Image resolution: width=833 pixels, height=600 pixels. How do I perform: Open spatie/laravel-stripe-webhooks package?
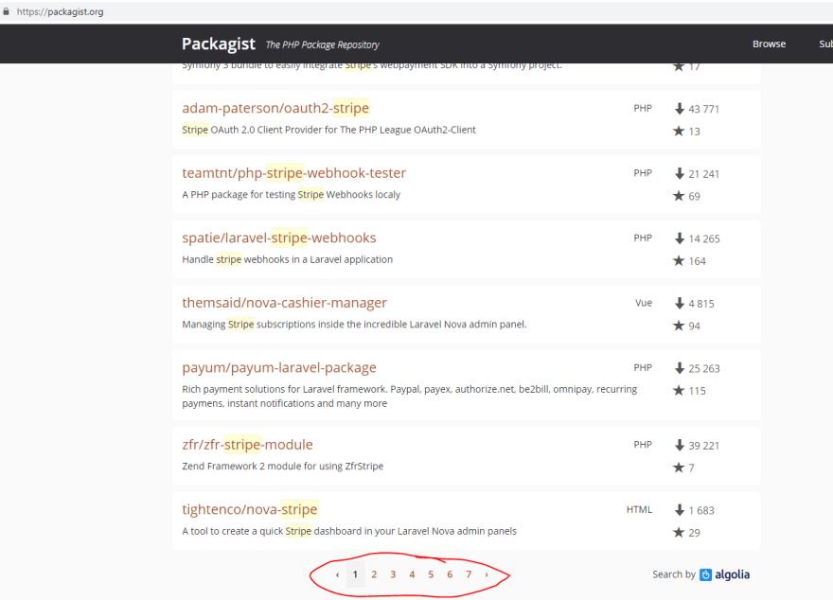point(279,238)
